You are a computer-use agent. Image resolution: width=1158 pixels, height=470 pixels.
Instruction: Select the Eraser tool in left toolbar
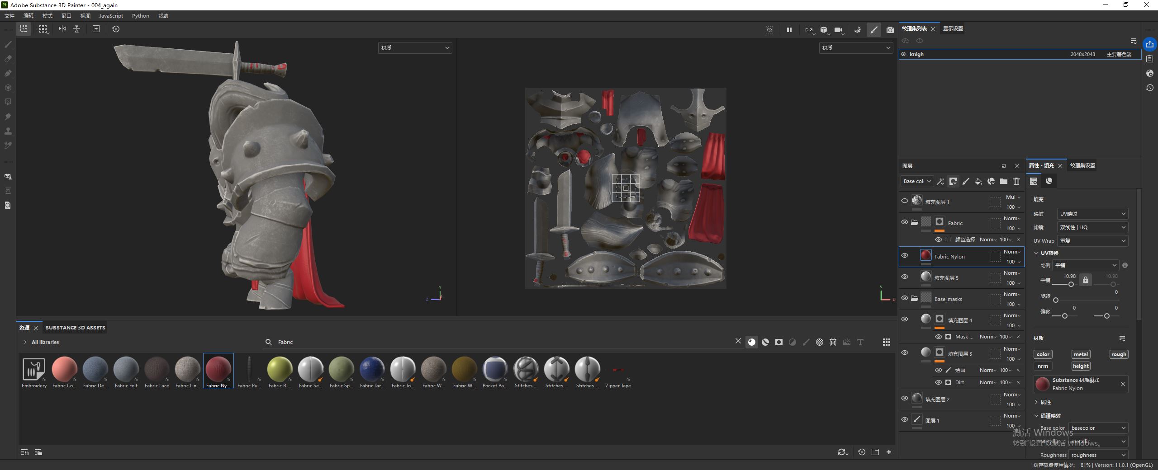point(8,59)
